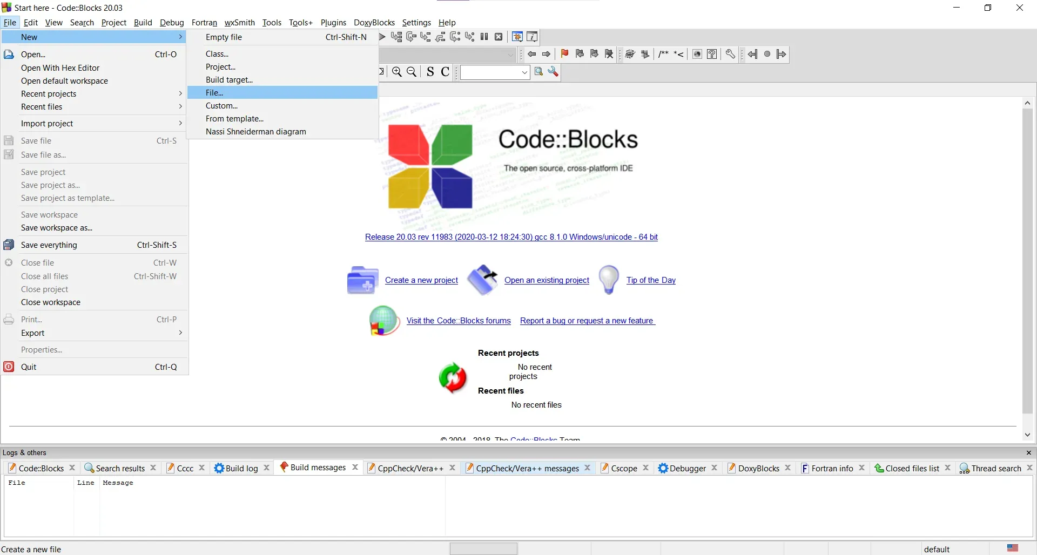Click Report a bug or request feature link
The image size is (1037, 555).
[x=587, y=320]
